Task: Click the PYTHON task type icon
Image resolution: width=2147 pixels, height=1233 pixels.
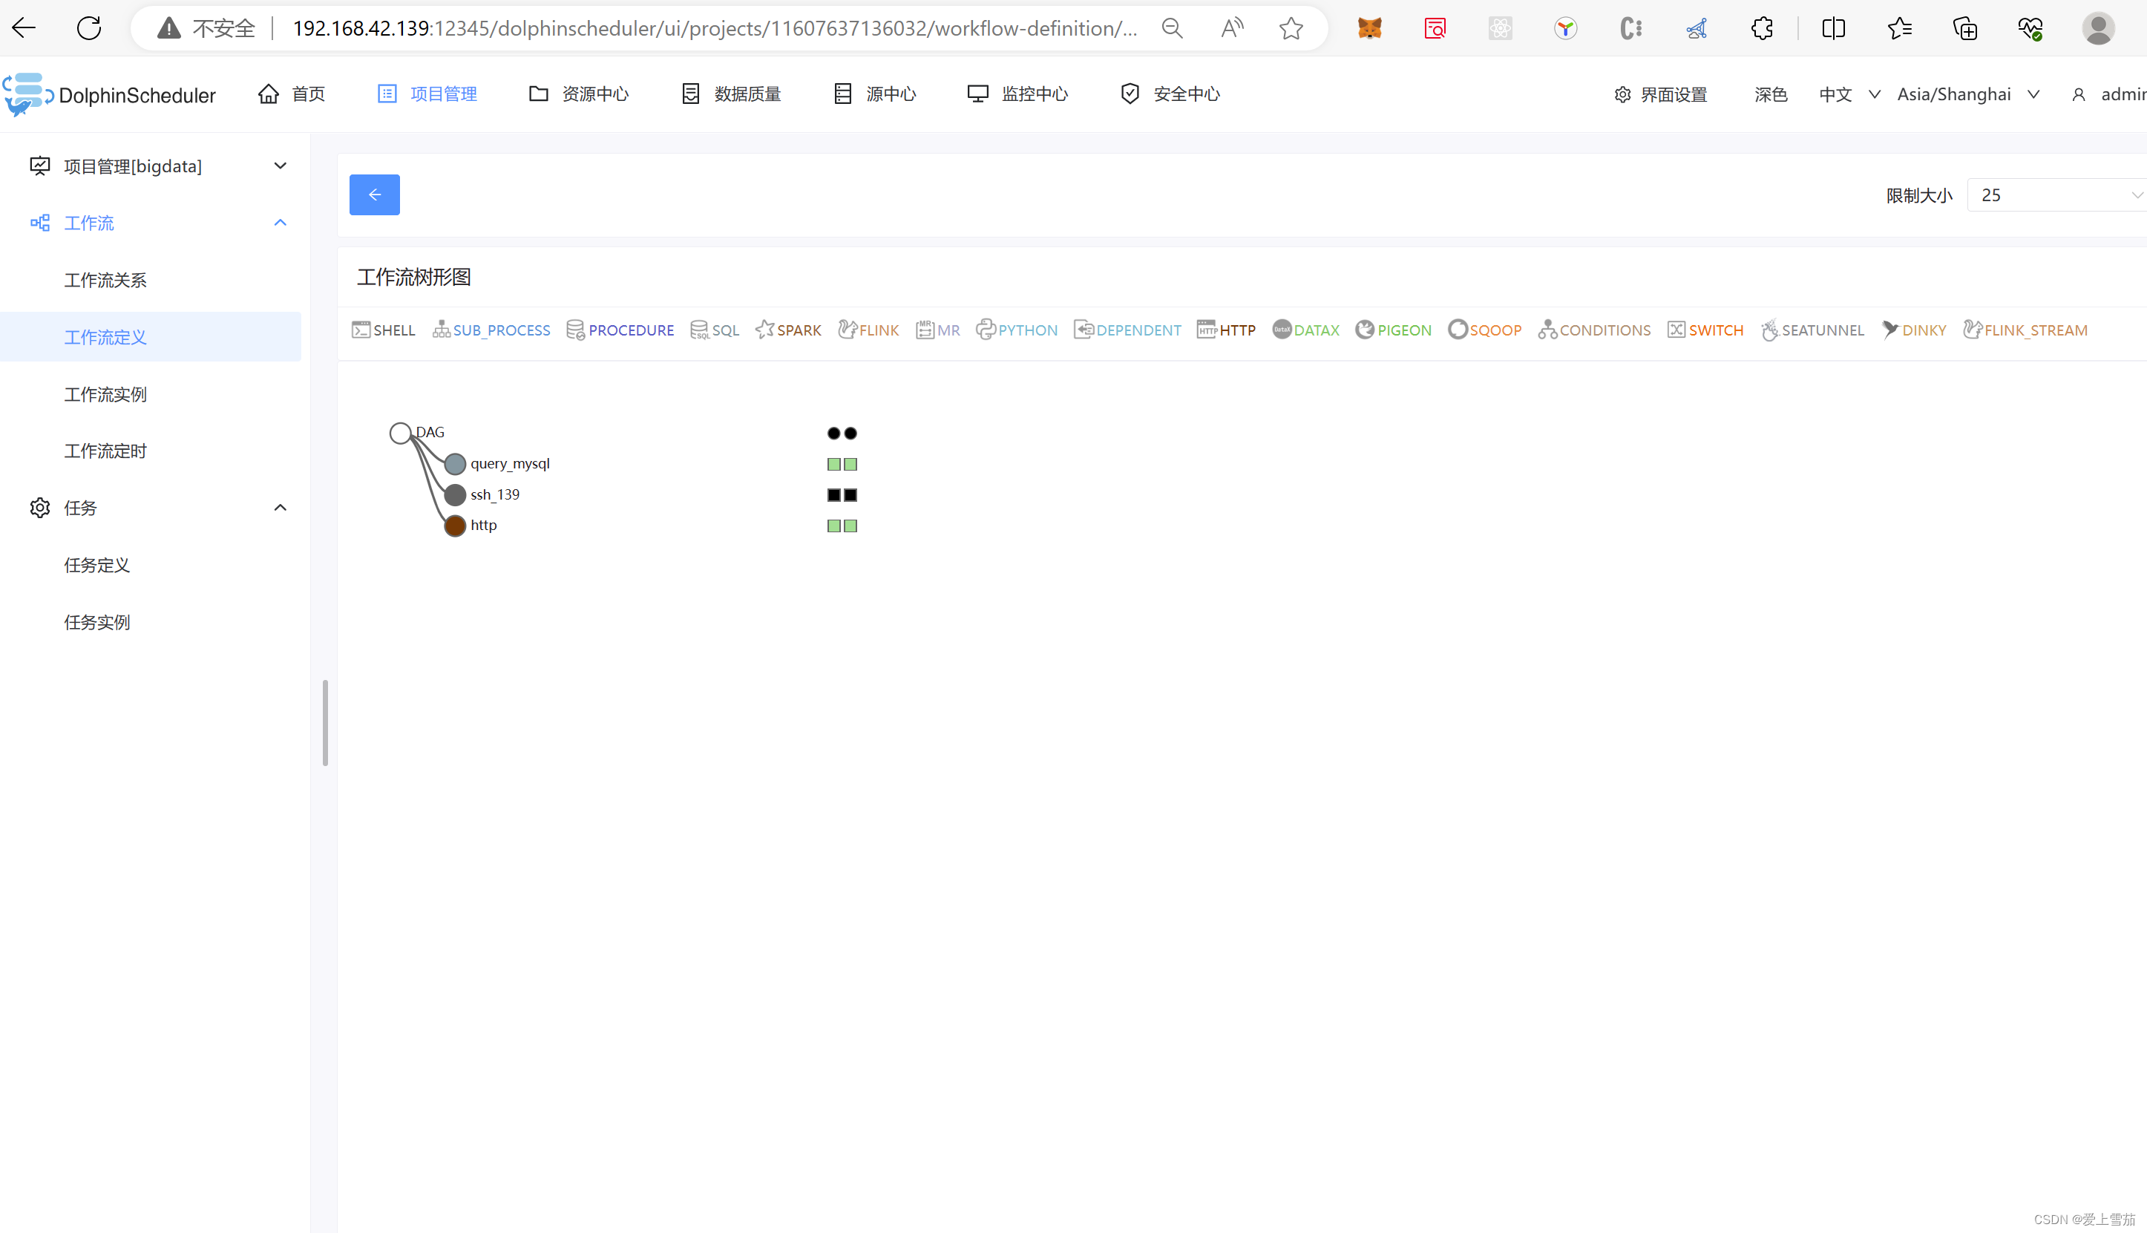Action: click(x=986, y=330)
